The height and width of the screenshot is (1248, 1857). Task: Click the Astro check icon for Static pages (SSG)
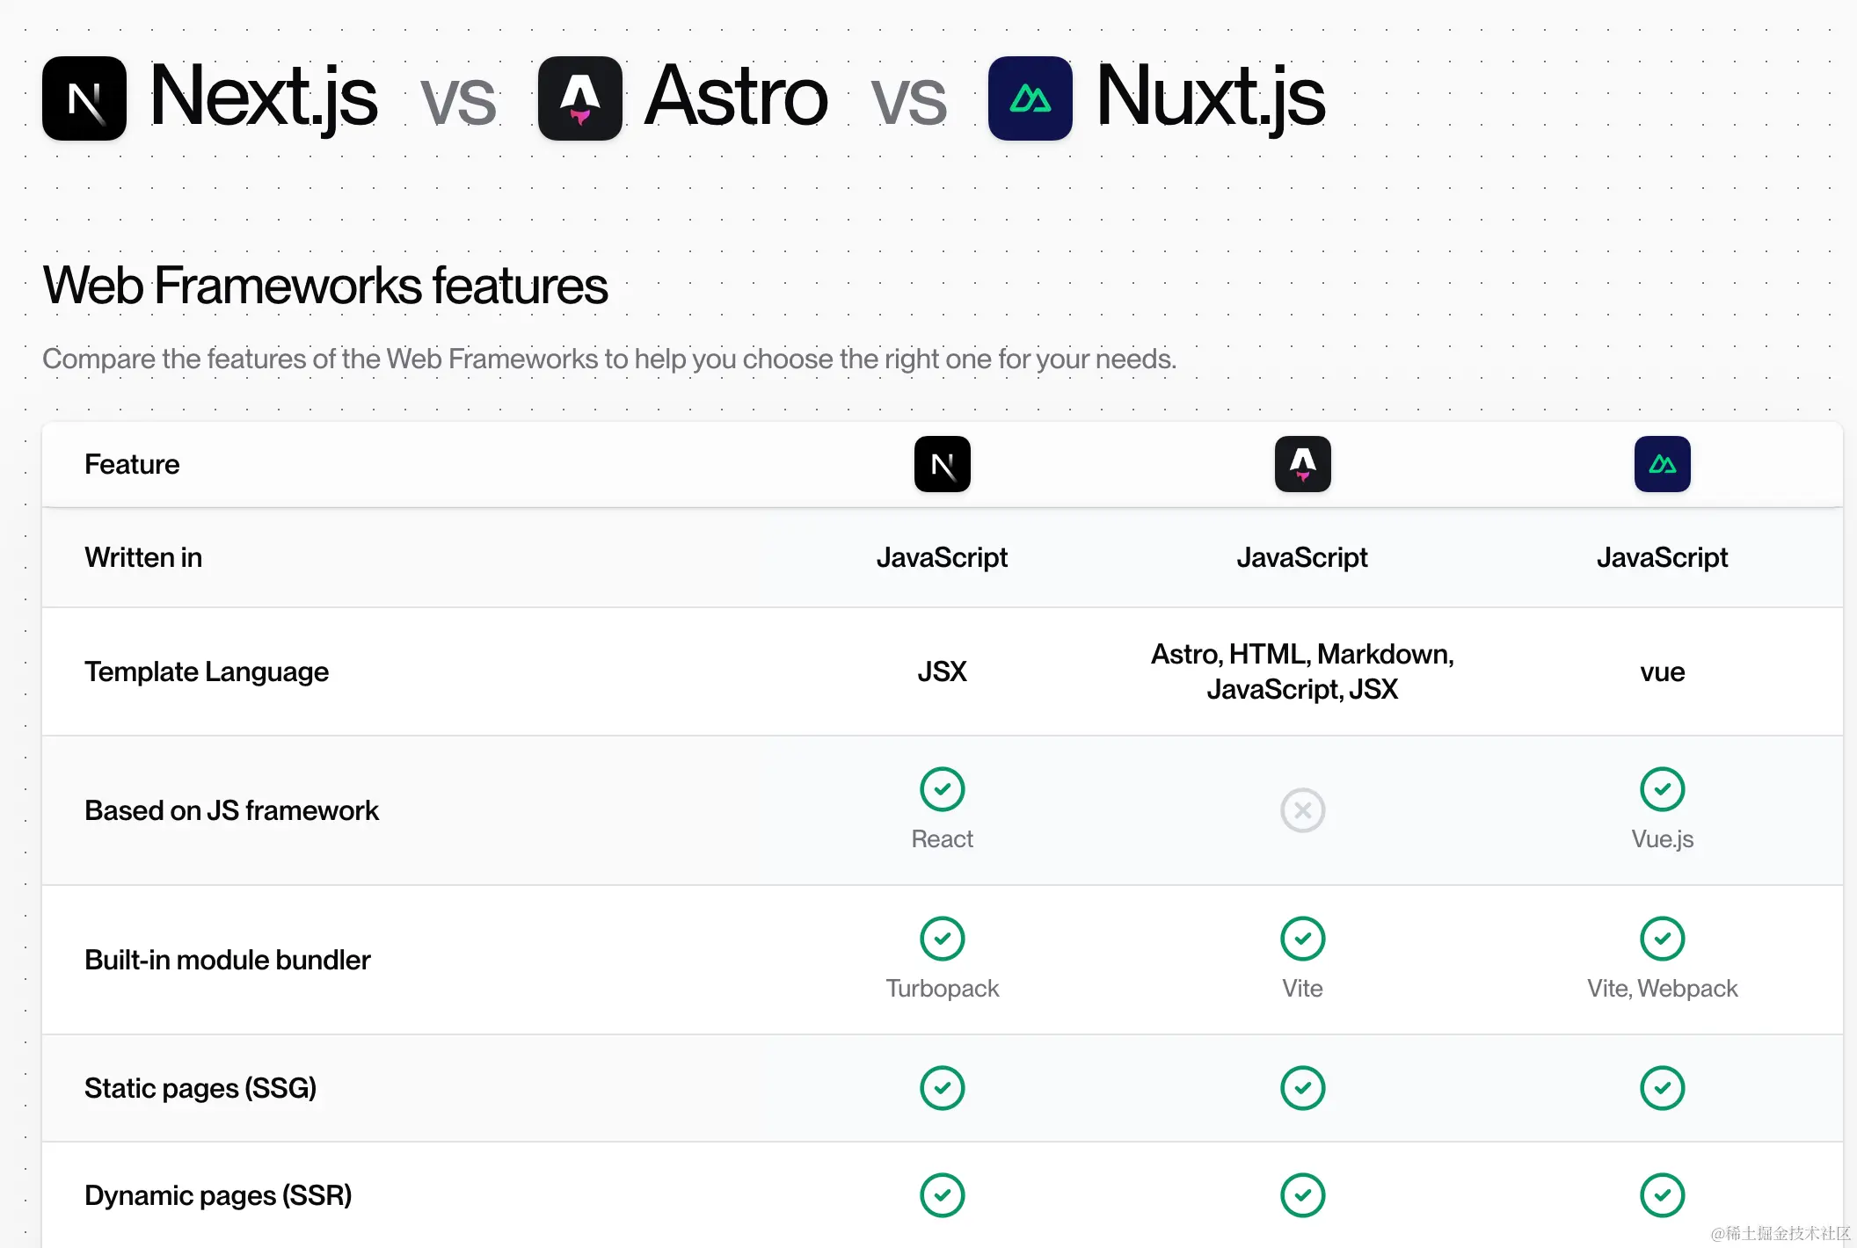1303,1088
